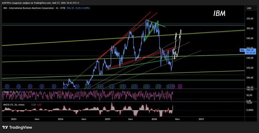Viewport: 259px width, 133px height.
Task: Click the large IBM text annotation
Action: click(x=219, y=14)
